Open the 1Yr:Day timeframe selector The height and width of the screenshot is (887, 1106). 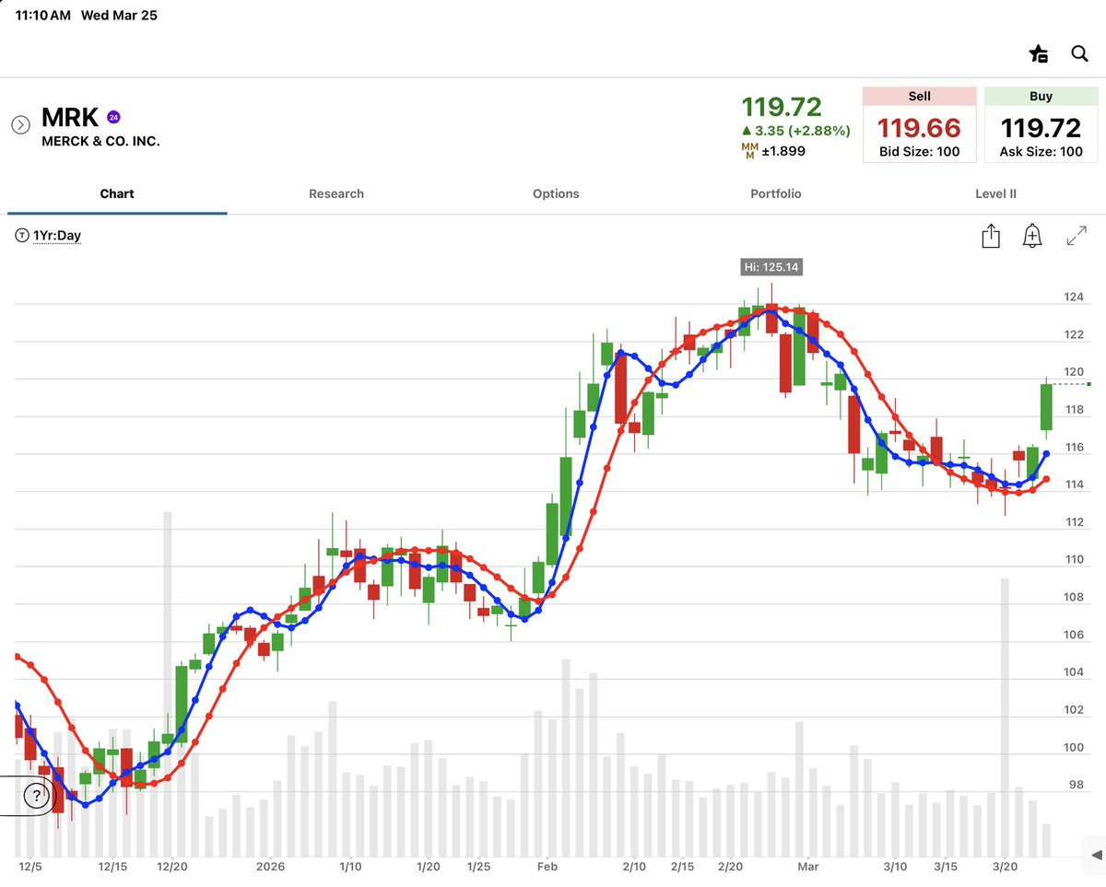(49, 236)
